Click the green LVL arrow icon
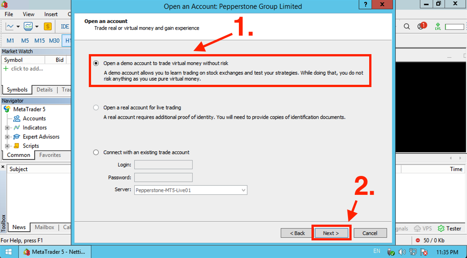 438,26
